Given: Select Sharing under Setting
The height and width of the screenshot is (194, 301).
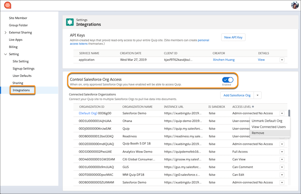Looking at the screenshot, I should pos(18,83).
